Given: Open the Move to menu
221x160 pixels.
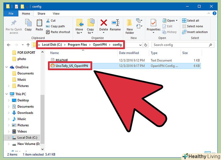Looking at the screenshot, I should click(x=79, y=26).
